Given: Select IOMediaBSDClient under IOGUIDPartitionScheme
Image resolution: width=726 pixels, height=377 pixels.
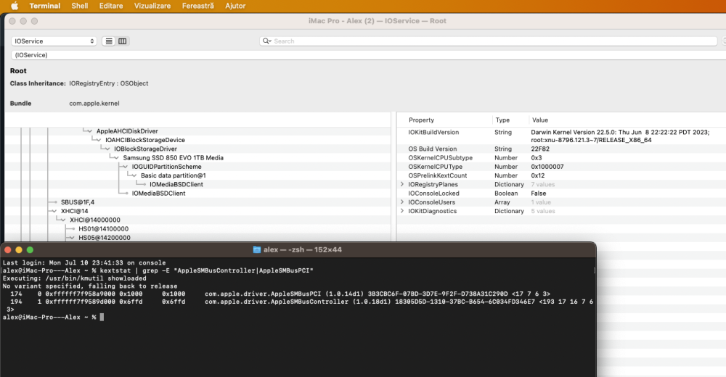Looking at the screenshot, I should [158, 194].
